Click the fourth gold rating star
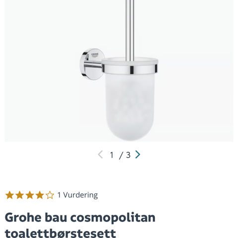Screen dimensions: 238x238 40,195
